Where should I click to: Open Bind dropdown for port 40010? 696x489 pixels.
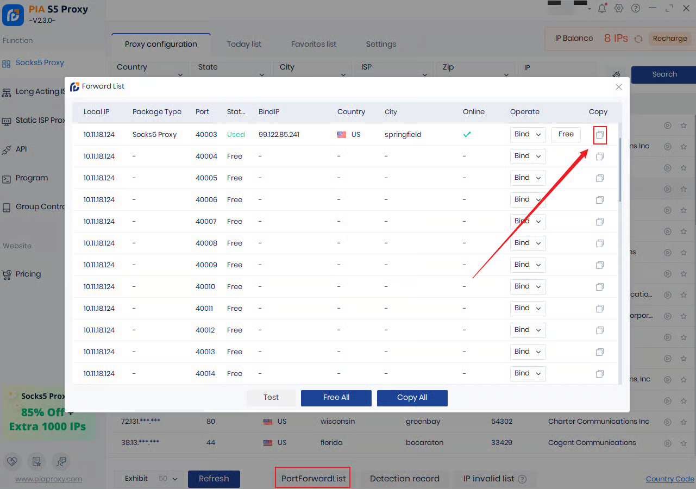point(528,287)
